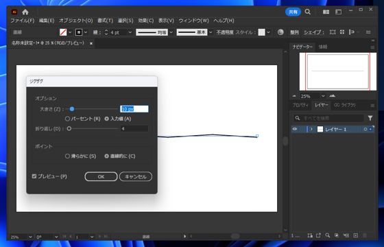Switch to the 情報 tab
384x247 pixels.
click(323, 47)
